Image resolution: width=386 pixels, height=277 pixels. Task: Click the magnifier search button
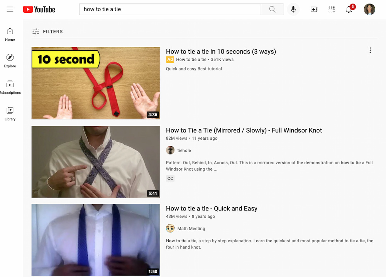tap(272, 9)
